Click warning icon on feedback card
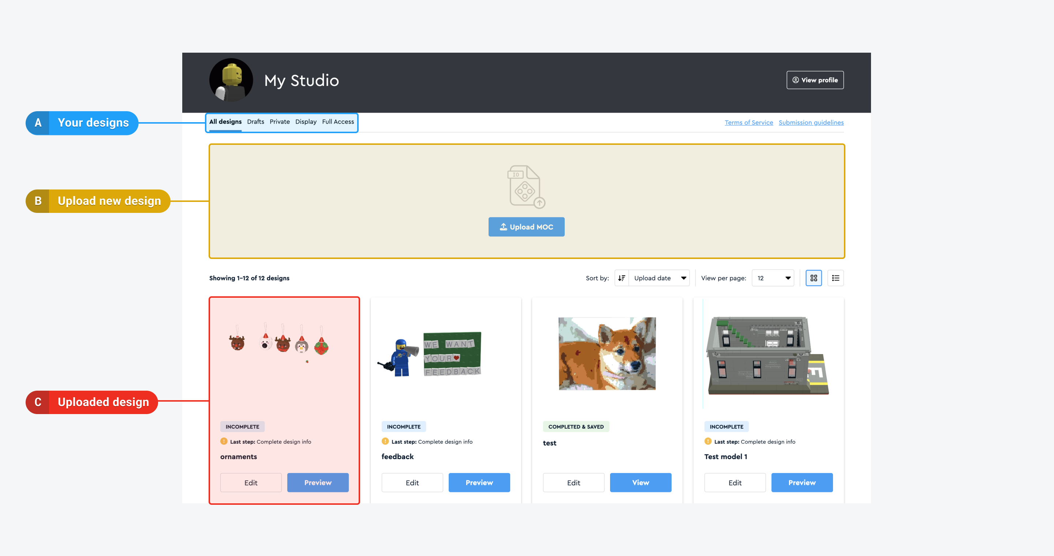This screenshot has width=1054, height=556. coord(385,442)
